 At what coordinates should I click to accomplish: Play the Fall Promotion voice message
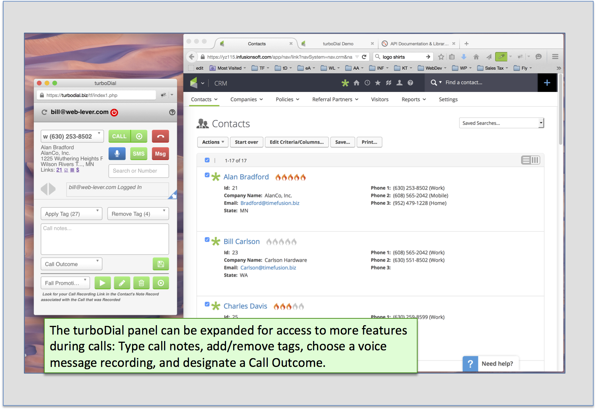pos(103,283)
